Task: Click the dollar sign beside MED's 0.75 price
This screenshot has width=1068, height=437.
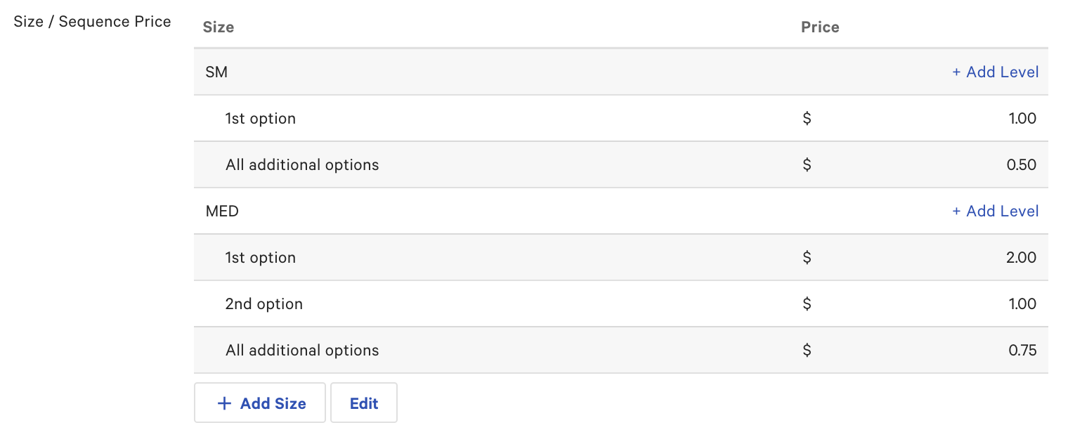Action: point(806,350)
